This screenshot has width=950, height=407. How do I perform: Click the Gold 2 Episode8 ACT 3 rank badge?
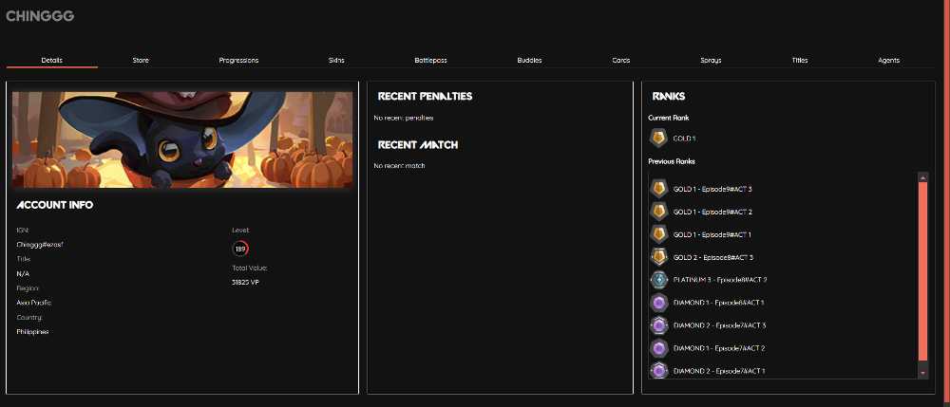(x=658, y=257)
